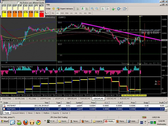Image resolution: width=168 pixels, height=126 pixels.
Task: Sort by Order column header
Action: tap(11, 103)
